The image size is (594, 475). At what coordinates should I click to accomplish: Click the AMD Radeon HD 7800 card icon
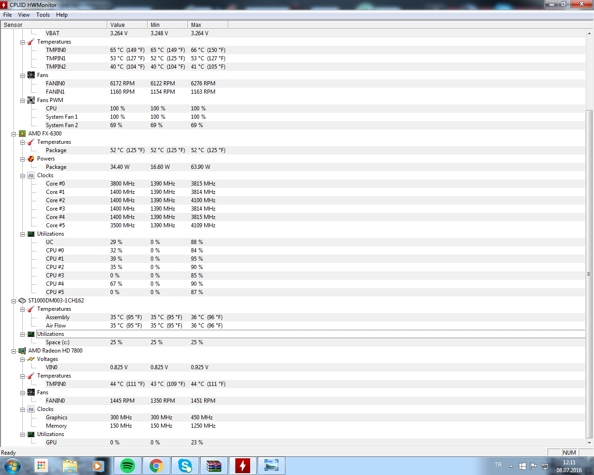22,351
